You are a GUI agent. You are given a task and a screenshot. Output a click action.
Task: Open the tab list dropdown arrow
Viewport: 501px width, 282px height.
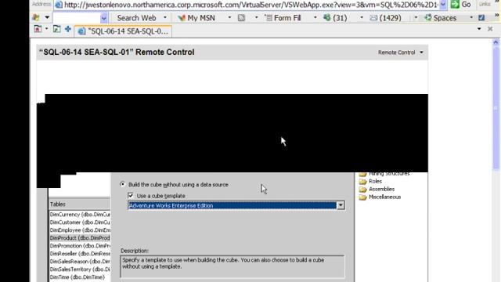tap(479, 29)
